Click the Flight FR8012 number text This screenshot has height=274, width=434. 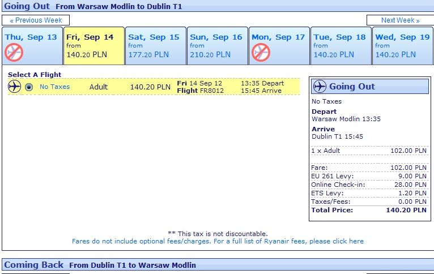pos(201,91)
